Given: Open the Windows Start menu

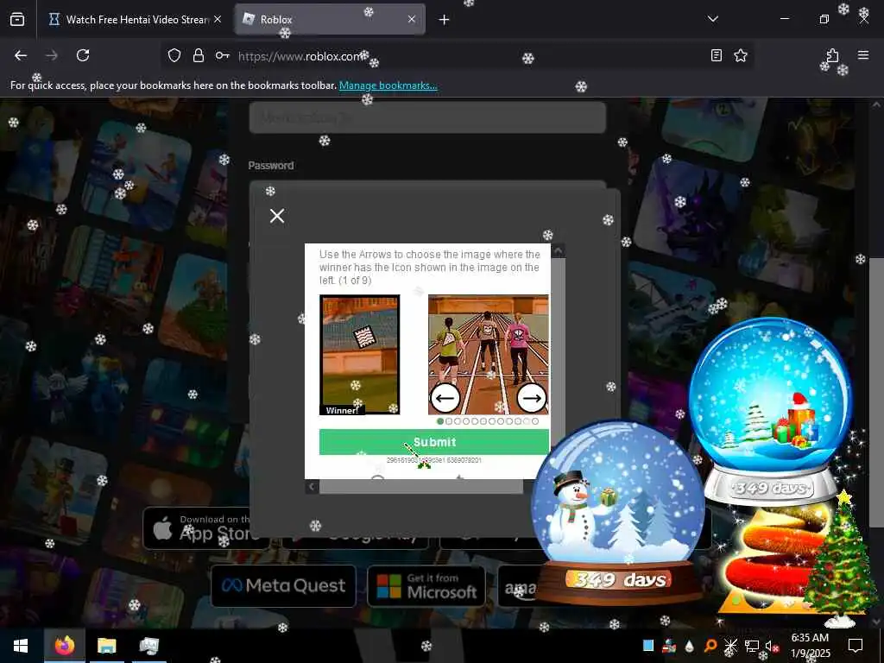Looking at the screenshot, I should [21, 646].
